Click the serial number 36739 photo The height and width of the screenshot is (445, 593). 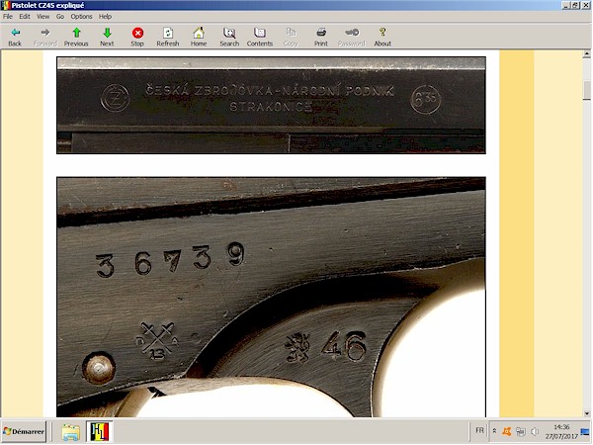[x=271, y=297]
